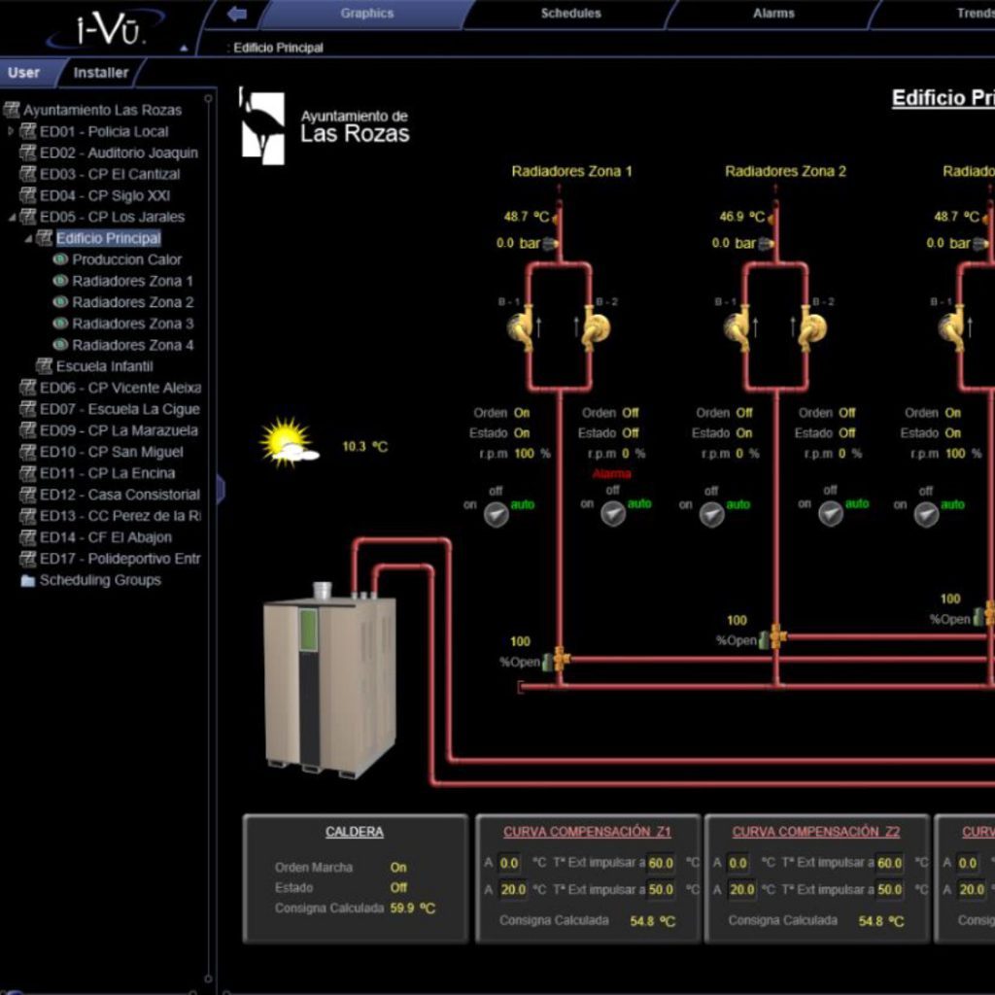Click pump B-2 in Radiadores Zona 2

pos(812,327)
